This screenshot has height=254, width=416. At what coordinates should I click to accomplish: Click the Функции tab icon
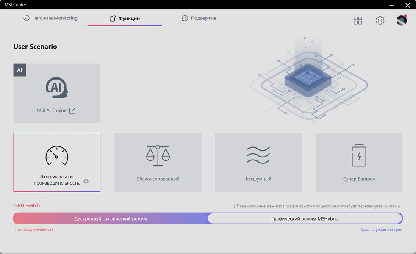pos(113,18)
